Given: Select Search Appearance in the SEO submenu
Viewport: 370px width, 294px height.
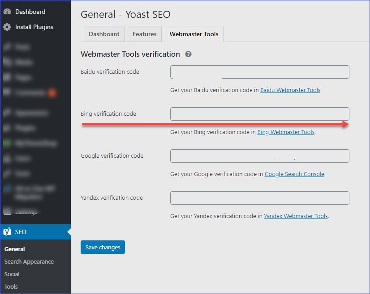Looking at the screenshot, I should point(29,261).
